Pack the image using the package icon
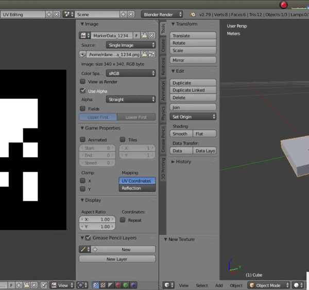The height and width of the screenshot is (290, 309). click(82, 55)
